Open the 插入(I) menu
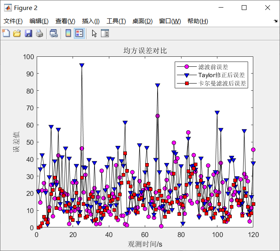 [91, 21]
